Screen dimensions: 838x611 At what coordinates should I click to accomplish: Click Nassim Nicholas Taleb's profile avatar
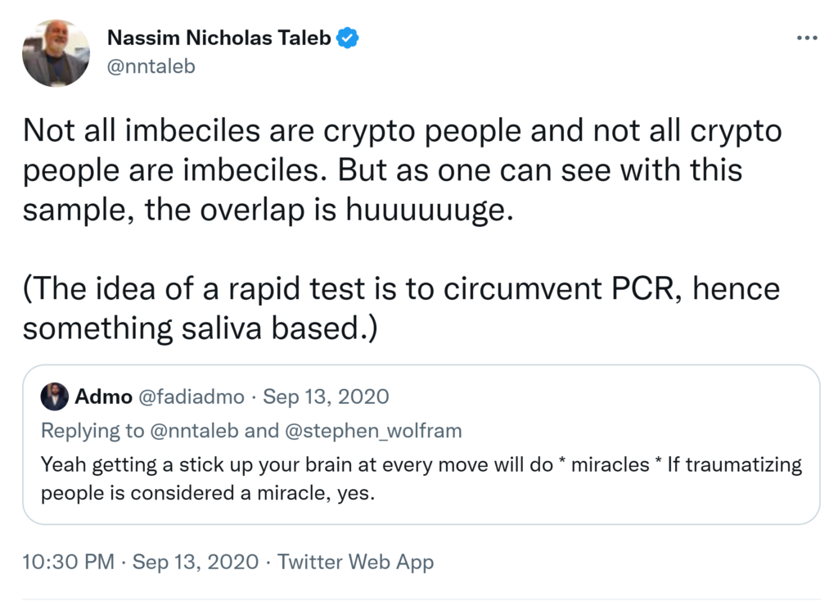56,53
